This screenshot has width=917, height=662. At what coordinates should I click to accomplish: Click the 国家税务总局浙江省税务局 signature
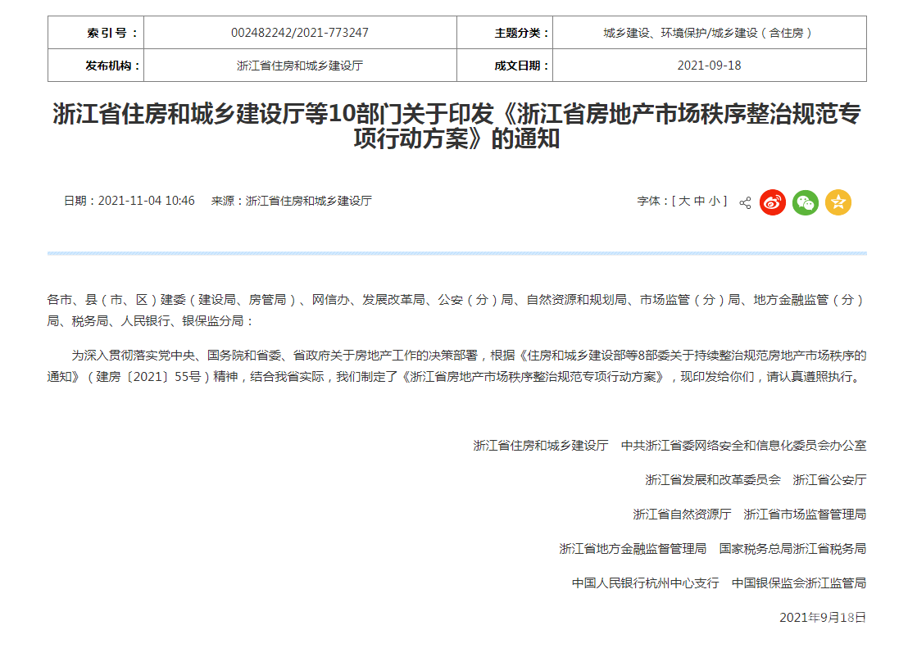click(x=792, y=549)
